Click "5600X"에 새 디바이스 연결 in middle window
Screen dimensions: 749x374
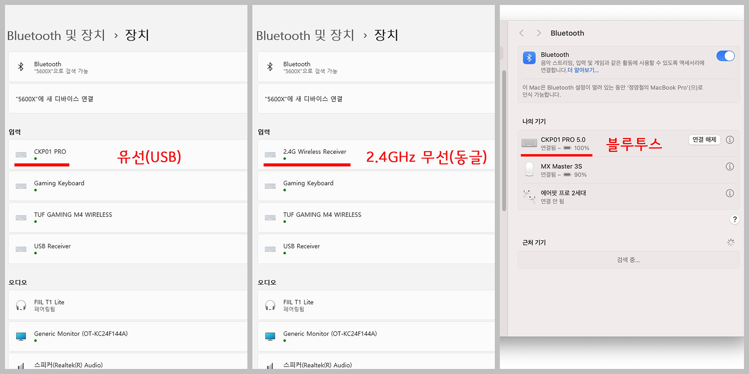coord(376,99)
